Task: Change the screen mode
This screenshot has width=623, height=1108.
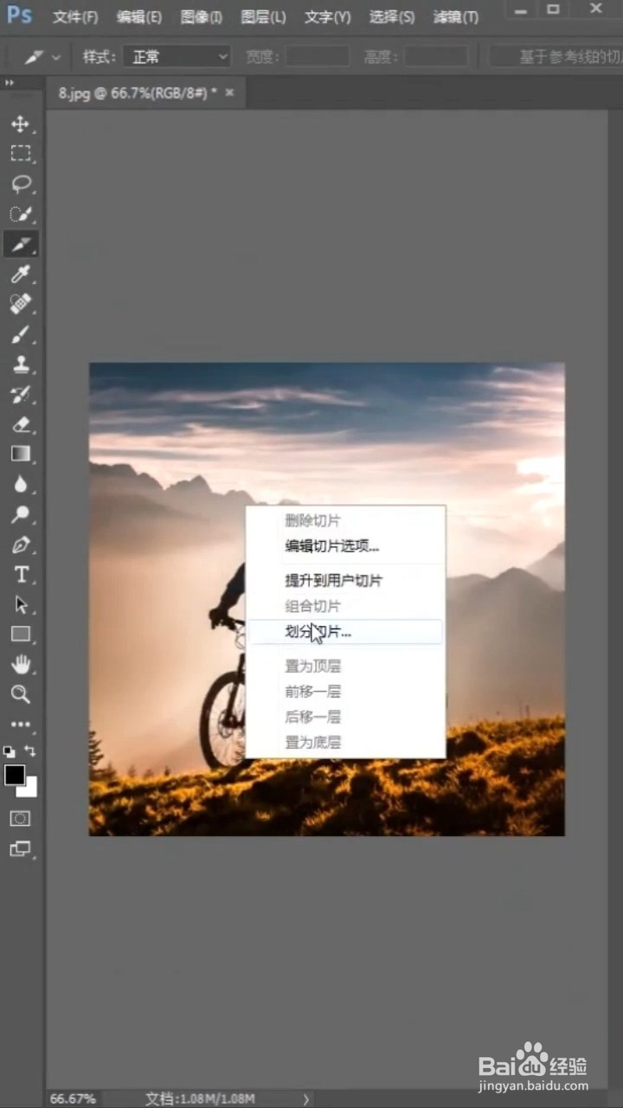Action: coord(20,848)
